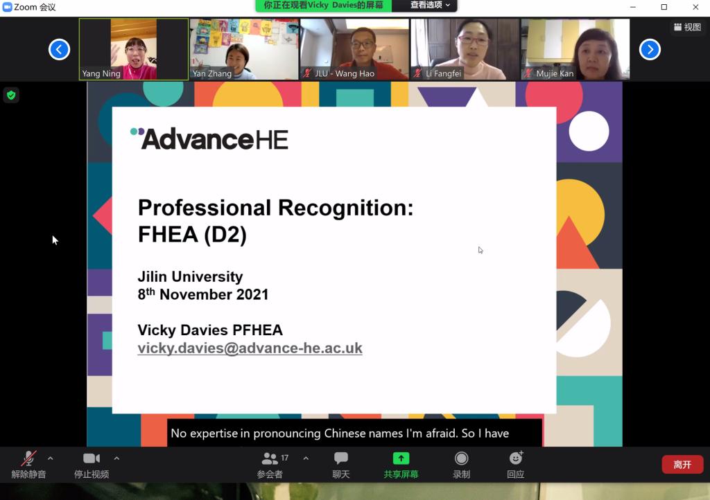Viewport: 710px width, 500px height.
Task: Click the green shield encryption icon
Action: click(11, 96)
